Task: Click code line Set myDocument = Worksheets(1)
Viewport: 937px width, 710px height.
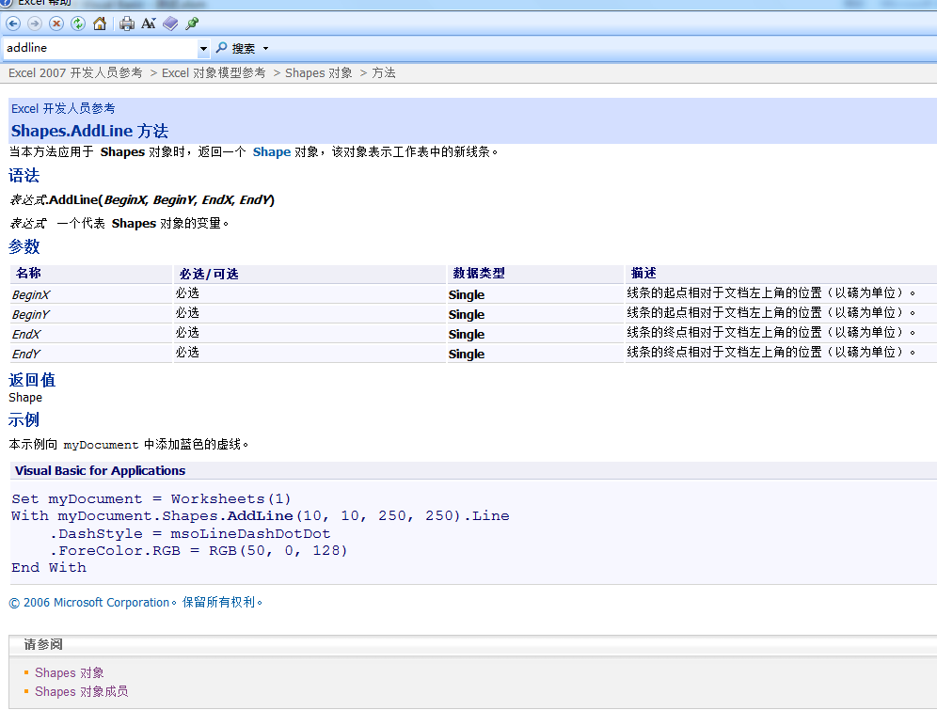Action: pyautogui.click(x=151, y=498)
